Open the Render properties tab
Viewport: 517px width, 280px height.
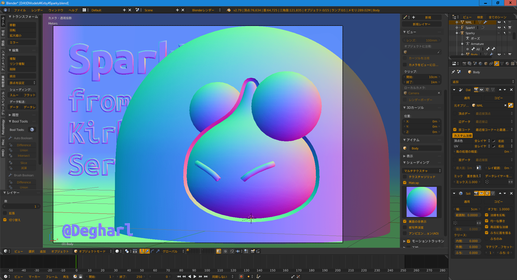(x=464, y=64)
